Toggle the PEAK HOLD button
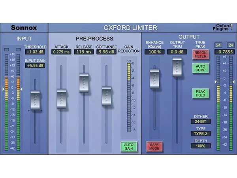The image size is (237, 178). click(200, 93)
